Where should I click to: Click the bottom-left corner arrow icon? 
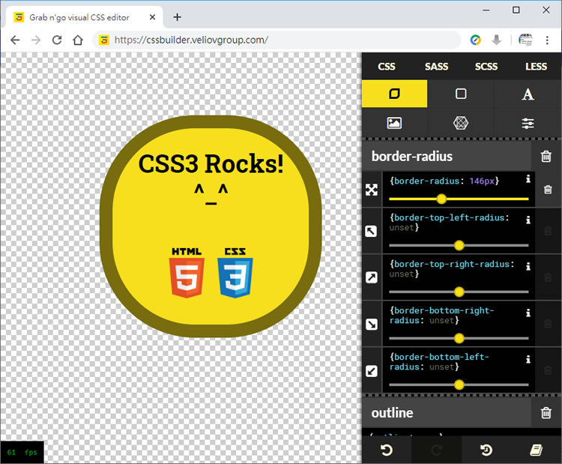[372, 371]
